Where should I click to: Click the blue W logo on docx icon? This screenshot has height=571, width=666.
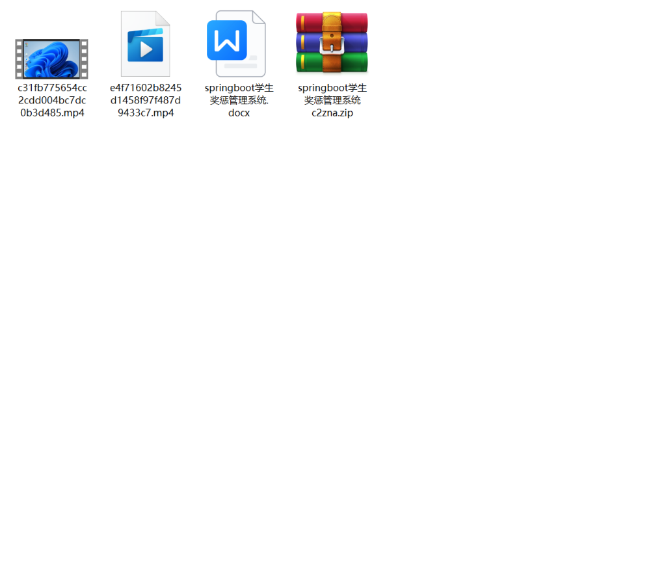227,40
